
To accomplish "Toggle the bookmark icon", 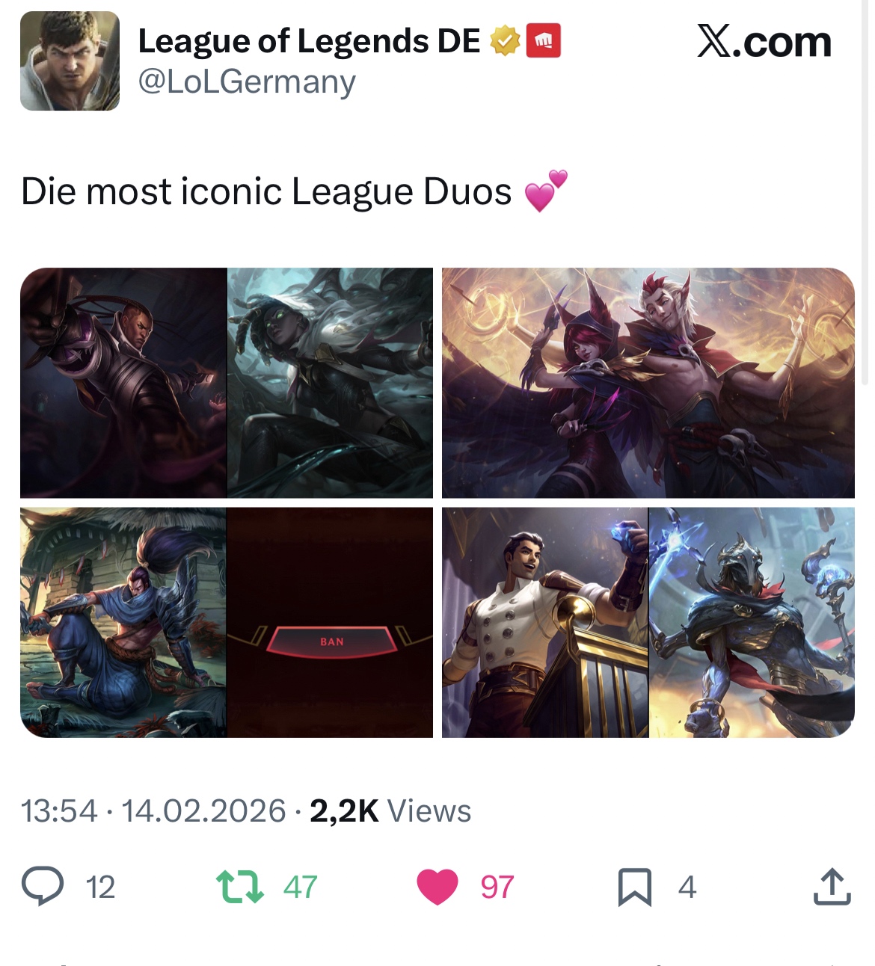I will (x=634, y=887).
